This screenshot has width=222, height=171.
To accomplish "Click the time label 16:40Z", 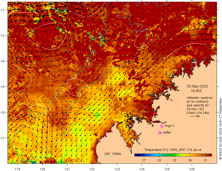I will (196, 91).
